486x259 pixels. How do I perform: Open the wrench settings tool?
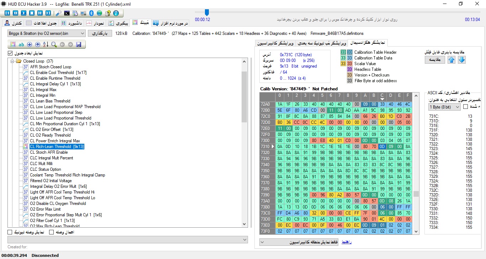(x=59, y=13)
